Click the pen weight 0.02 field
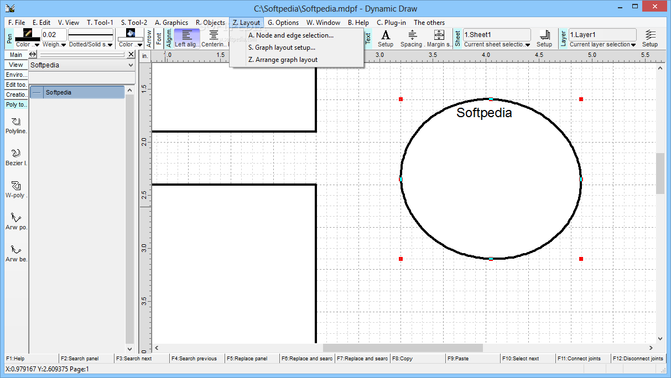This screenshot has width=671, height=378. pos(54,35)
